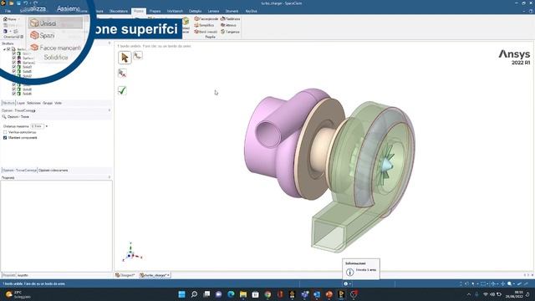Click the Tangenza tool in ribbon
Screen dimensions: 535x301
[231, 32]
